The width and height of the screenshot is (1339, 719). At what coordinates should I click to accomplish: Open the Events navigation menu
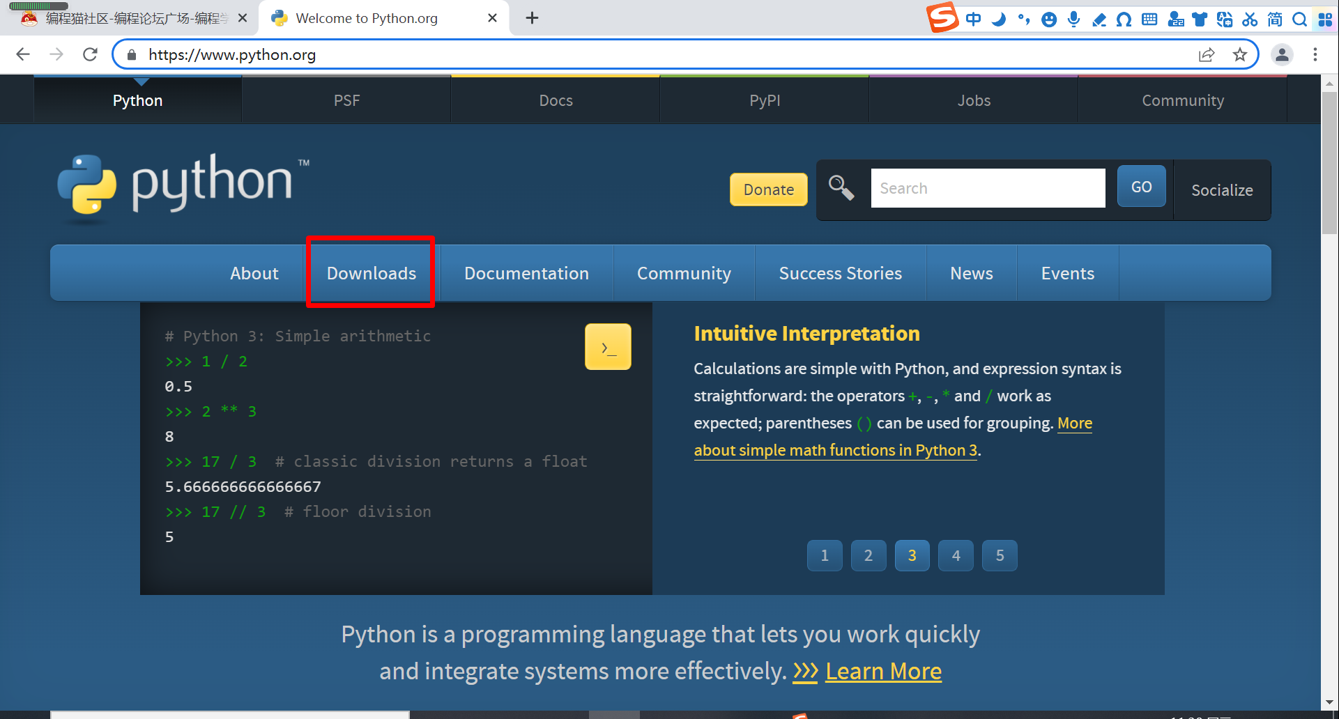coord(1068,273)
